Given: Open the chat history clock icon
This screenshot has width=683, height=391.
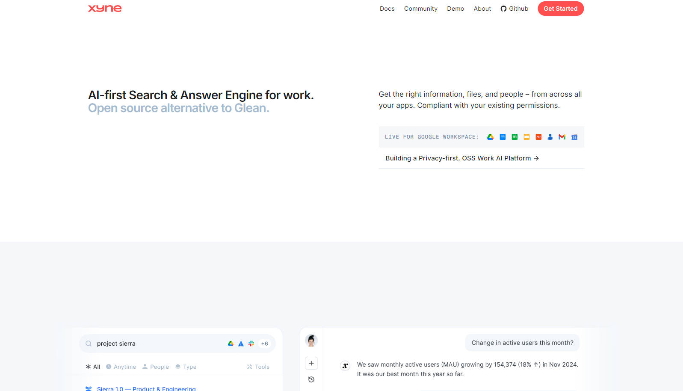Looking at the screenshot, I should click(311, 379).
